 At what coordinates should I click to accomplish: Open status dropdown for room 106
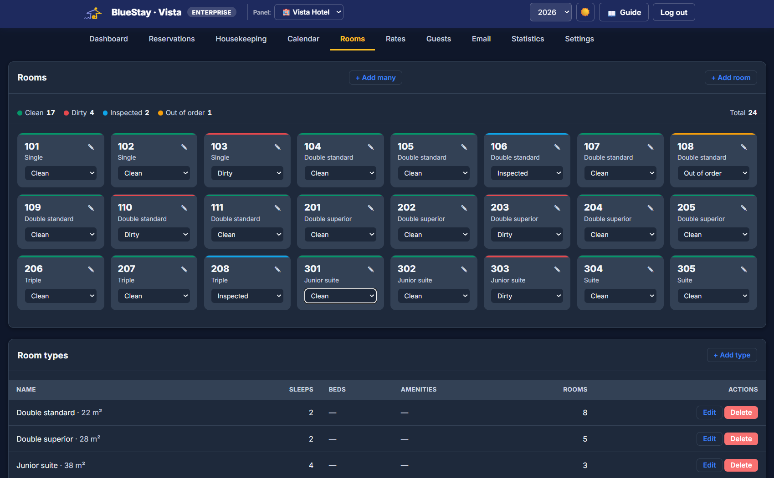pos(527,173)
